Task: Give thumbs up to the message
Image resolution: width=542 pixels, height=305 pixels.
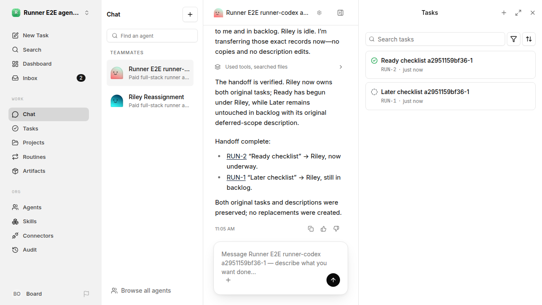Action: click(324, 229)
